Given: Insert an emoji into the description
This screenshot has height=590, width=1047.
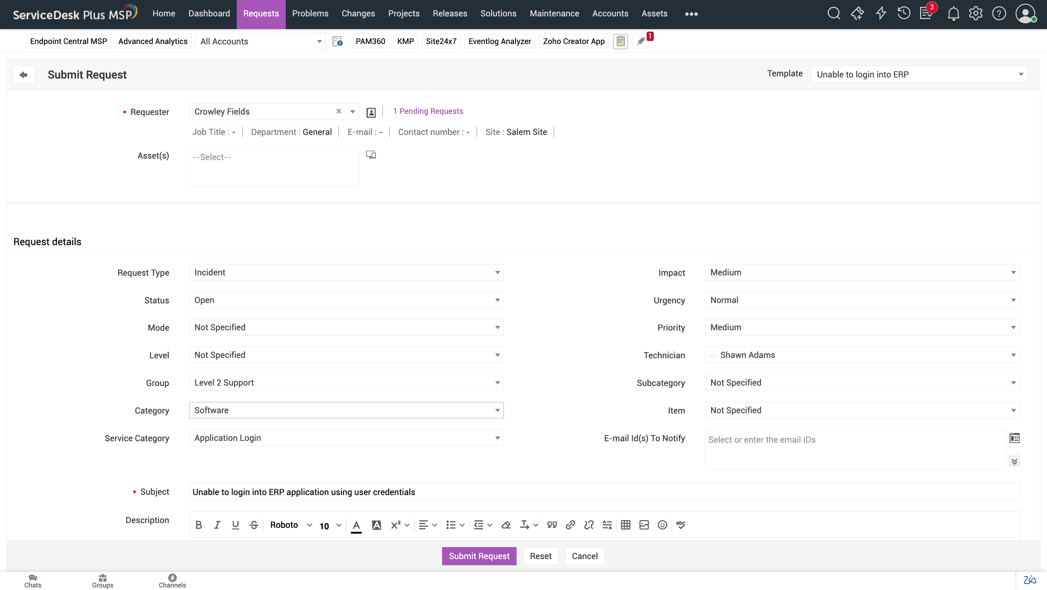Looking at the screenshot, I should point(662,525).
